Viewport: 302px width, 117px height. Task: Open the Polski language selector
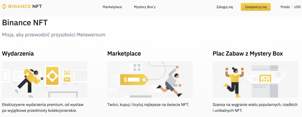[x=285, y=7]
